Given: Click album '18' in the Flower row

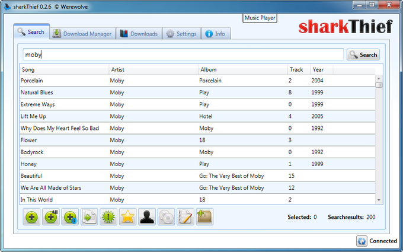Looking at the screenshot, I should tap(202, 140).
